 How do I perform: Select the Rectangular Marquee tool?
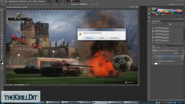coord(2,12)
